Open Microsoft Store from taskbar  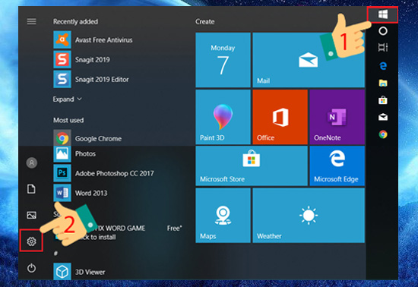pyautogui.click(x=383, y=100)
